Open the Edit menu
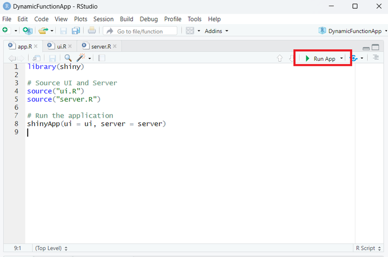 22,19
